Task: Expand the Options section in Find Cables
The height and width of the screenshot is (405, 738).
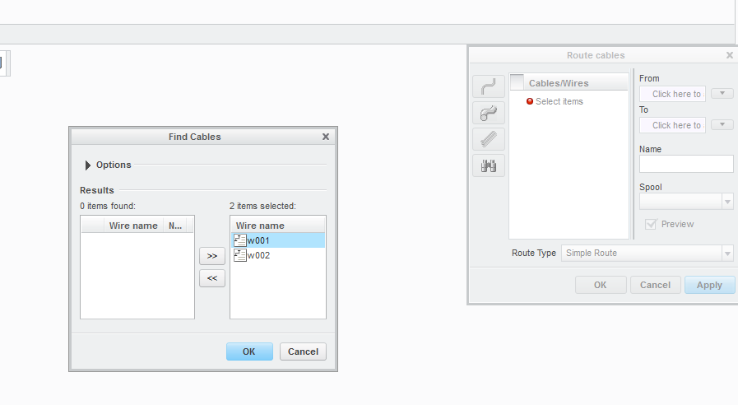Action: pos(87,165)
